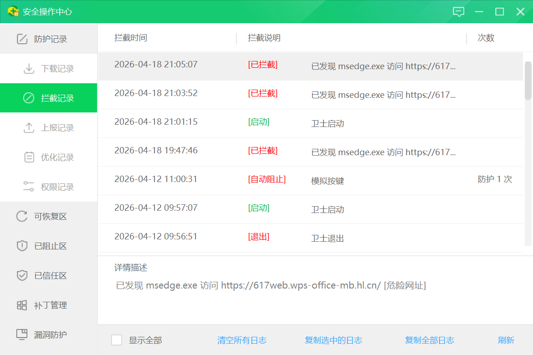This screenshot has height=355, width=533.
Task: Click the 下载记录 download arrow icon
Action: click(29, 69)
